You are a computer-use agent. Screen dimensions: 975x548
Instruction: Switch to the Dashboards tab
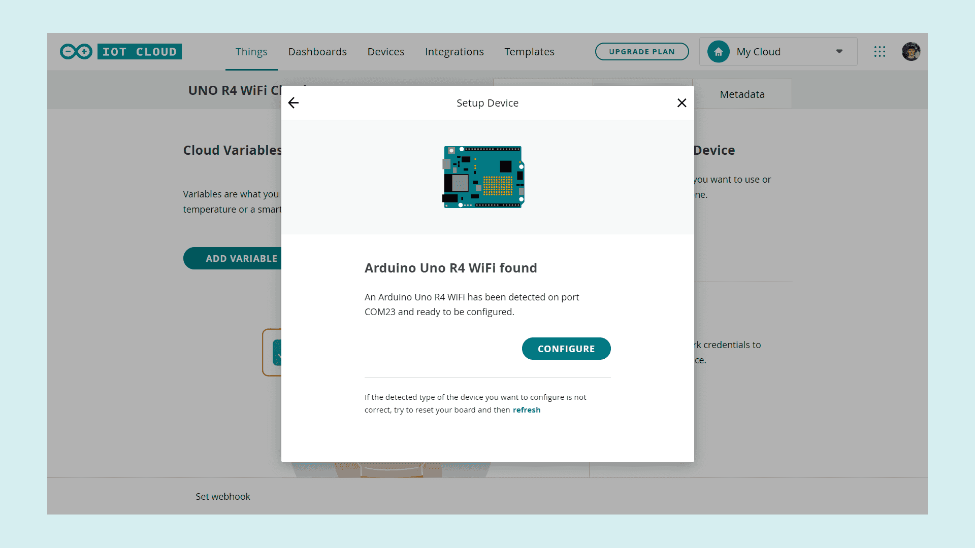[317, 52]
